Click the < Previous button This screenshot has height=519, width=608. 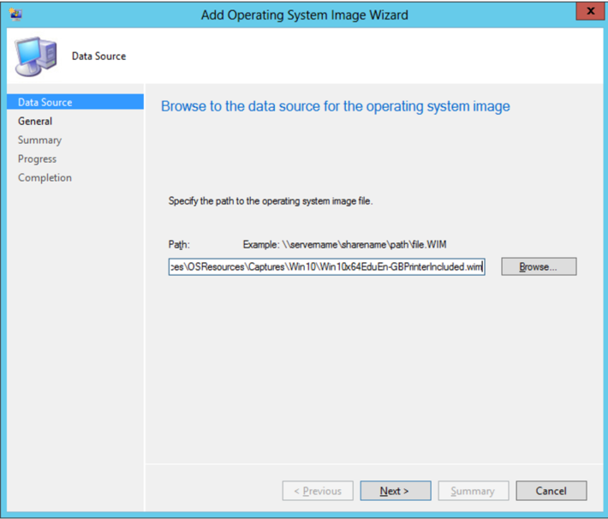[x=318, y=491]
